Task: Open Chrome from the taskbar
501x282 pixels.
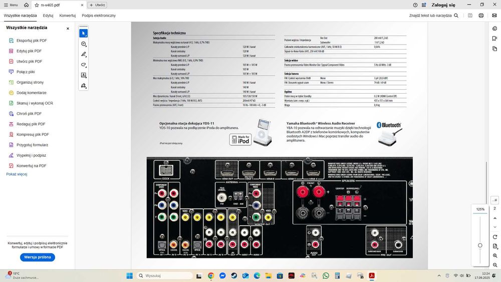Action: pyautogui.click(x=210, y=275)
